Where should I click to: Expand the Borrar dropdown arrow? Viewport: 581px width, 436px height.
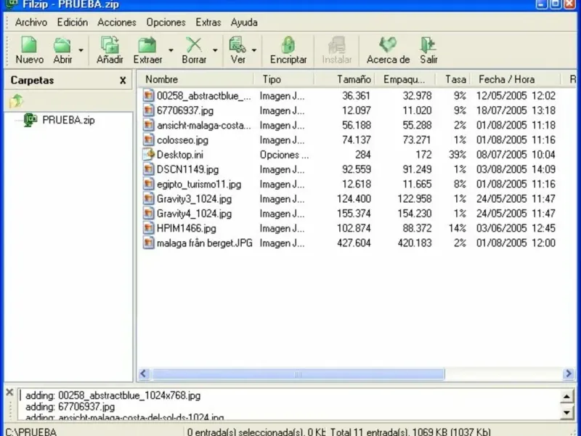point(215,50)
